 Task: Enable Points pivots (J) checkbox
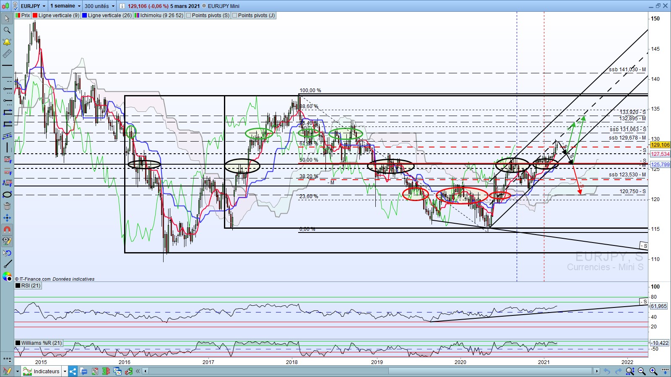[x=235, y=15]
